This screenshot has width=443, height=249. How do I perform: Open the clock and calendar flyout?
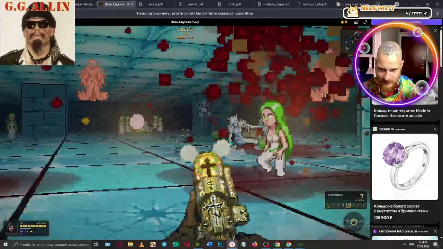(423, 244)
